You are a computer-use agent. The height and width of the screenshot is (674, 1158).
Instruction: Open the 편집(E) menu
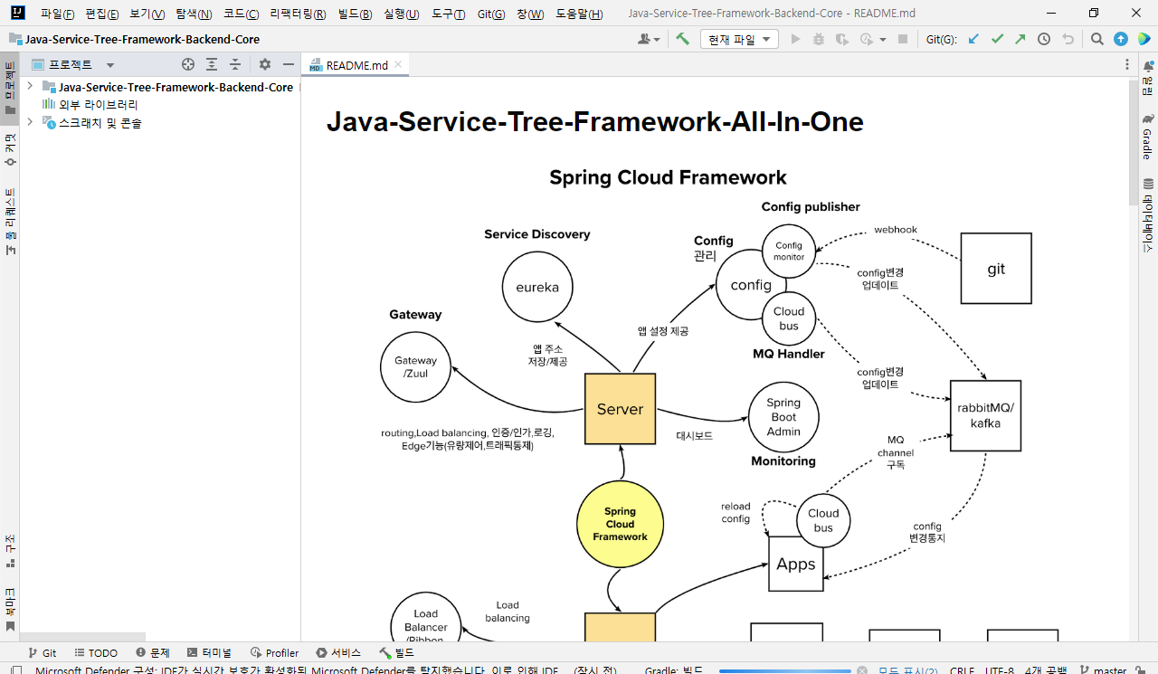click(x=102, y=14)
